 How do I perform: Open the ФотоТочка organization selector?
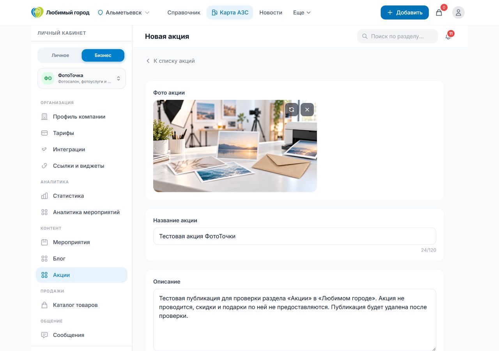click(x=81, y=78)
